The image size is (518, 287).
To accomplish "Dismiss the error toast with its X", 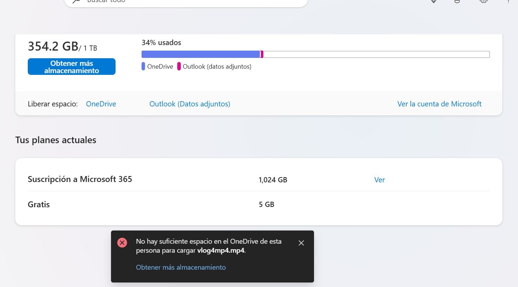I will point(301,243).
